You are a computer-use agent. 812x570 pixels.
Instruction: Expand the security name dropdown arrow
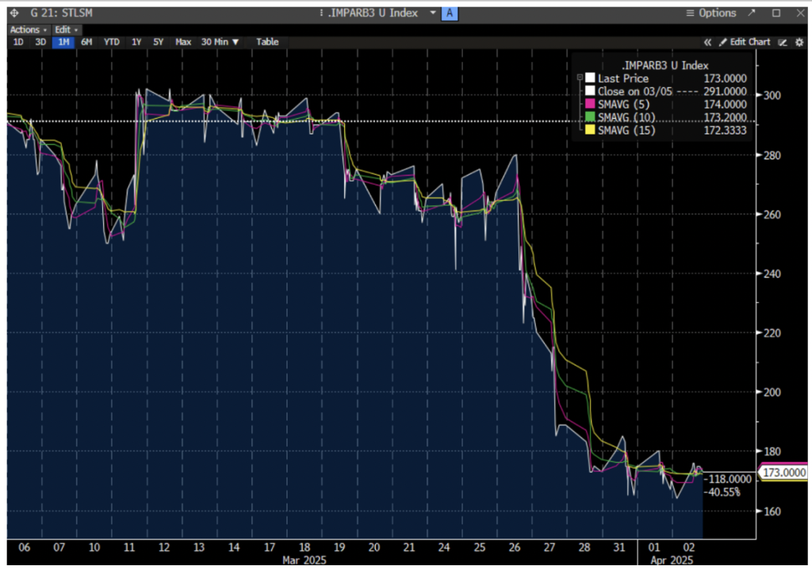point(432,13)
